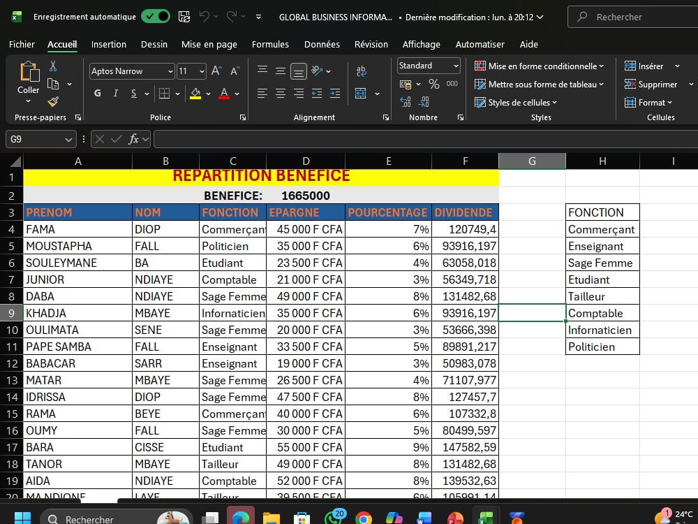Click into the formula bar

click(426, 139)
